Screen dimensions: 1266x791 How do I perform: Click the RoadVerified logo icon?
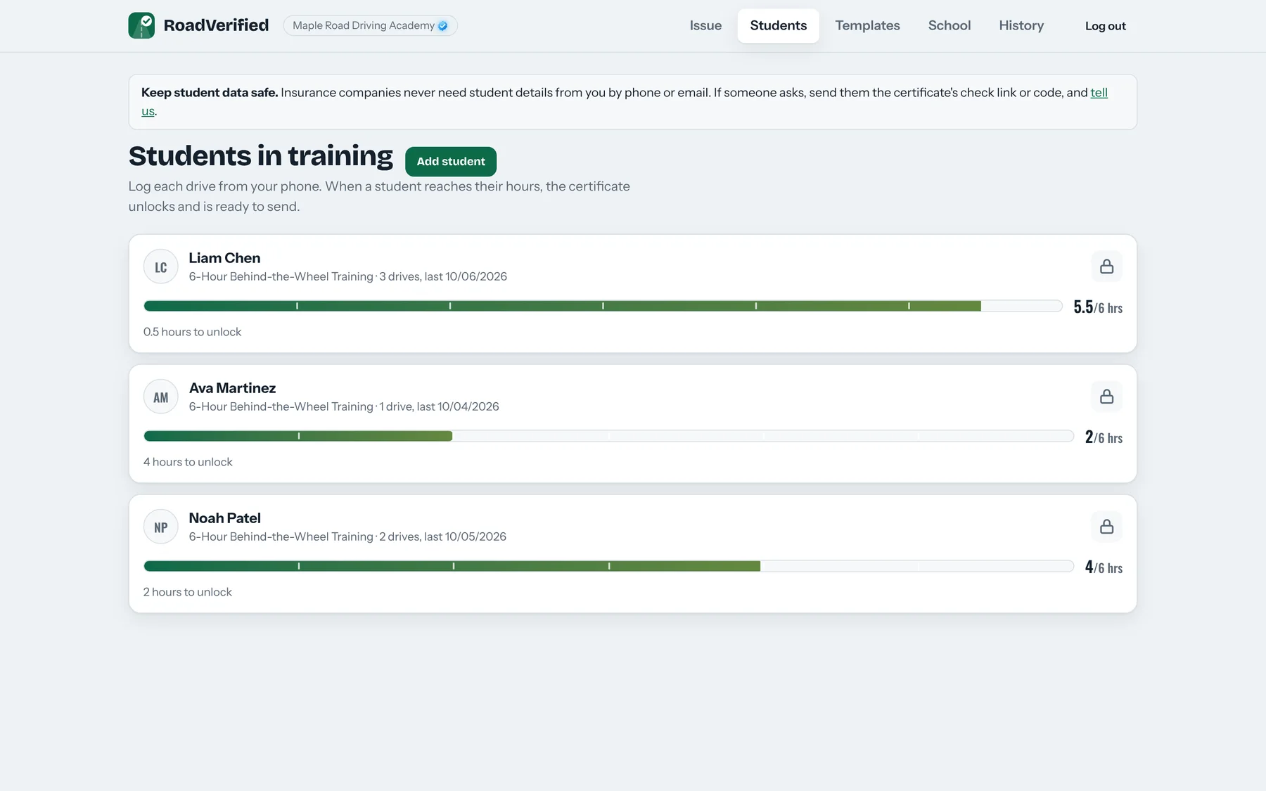(141, 25)
